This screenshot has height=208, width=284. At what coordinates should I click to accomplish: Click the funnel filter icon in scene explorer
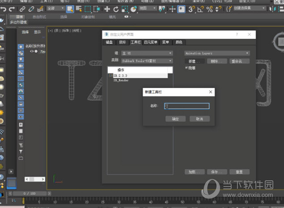coord(21,152)
